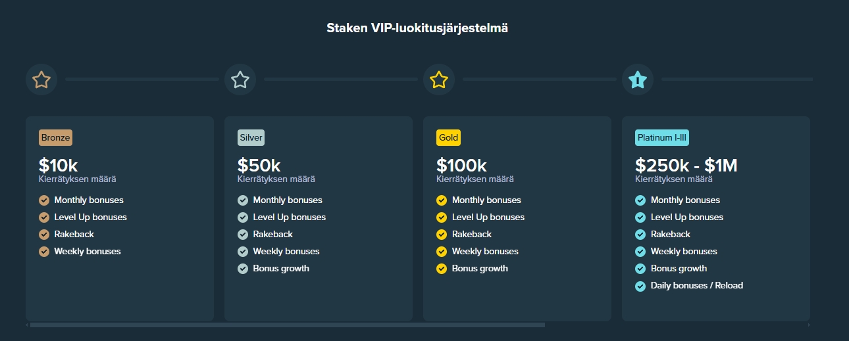Select the Silver tier label badge

[251, 138]
